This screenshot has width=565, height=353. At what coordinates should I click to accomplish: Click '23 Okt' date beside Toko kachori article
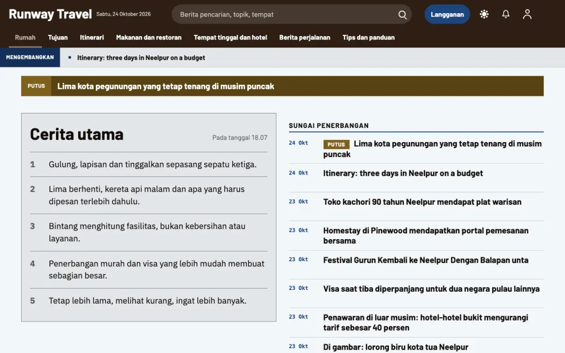[299, 201]
